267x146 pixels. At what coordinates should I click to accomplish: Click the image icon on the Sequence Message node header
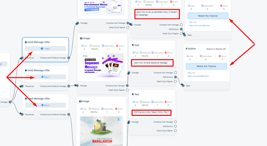tap(81, 38)
